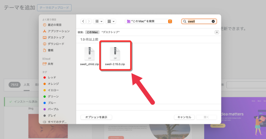This screenshot has height=139, width=266.
Task: Click the orange up-down arrows of location popup
Action: [170, 21]
